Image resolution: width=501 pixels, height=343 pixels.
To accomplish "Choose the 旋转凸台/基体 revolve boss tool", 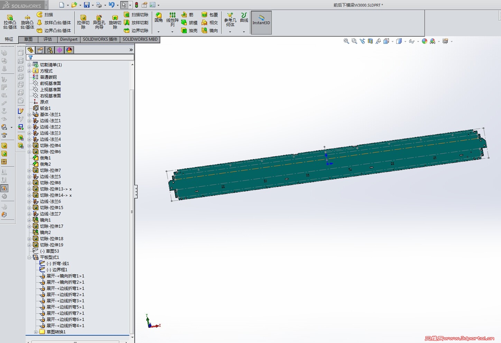I will (x=27, y=22).
